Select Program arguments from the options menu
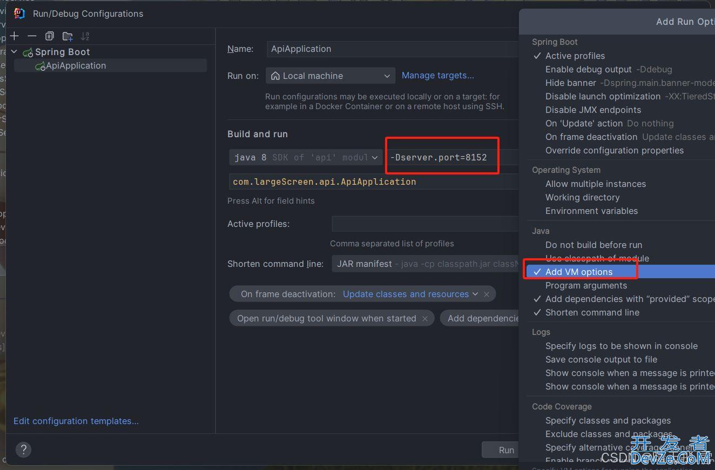Viewport: 715px width, 470px height. point(586,285)
